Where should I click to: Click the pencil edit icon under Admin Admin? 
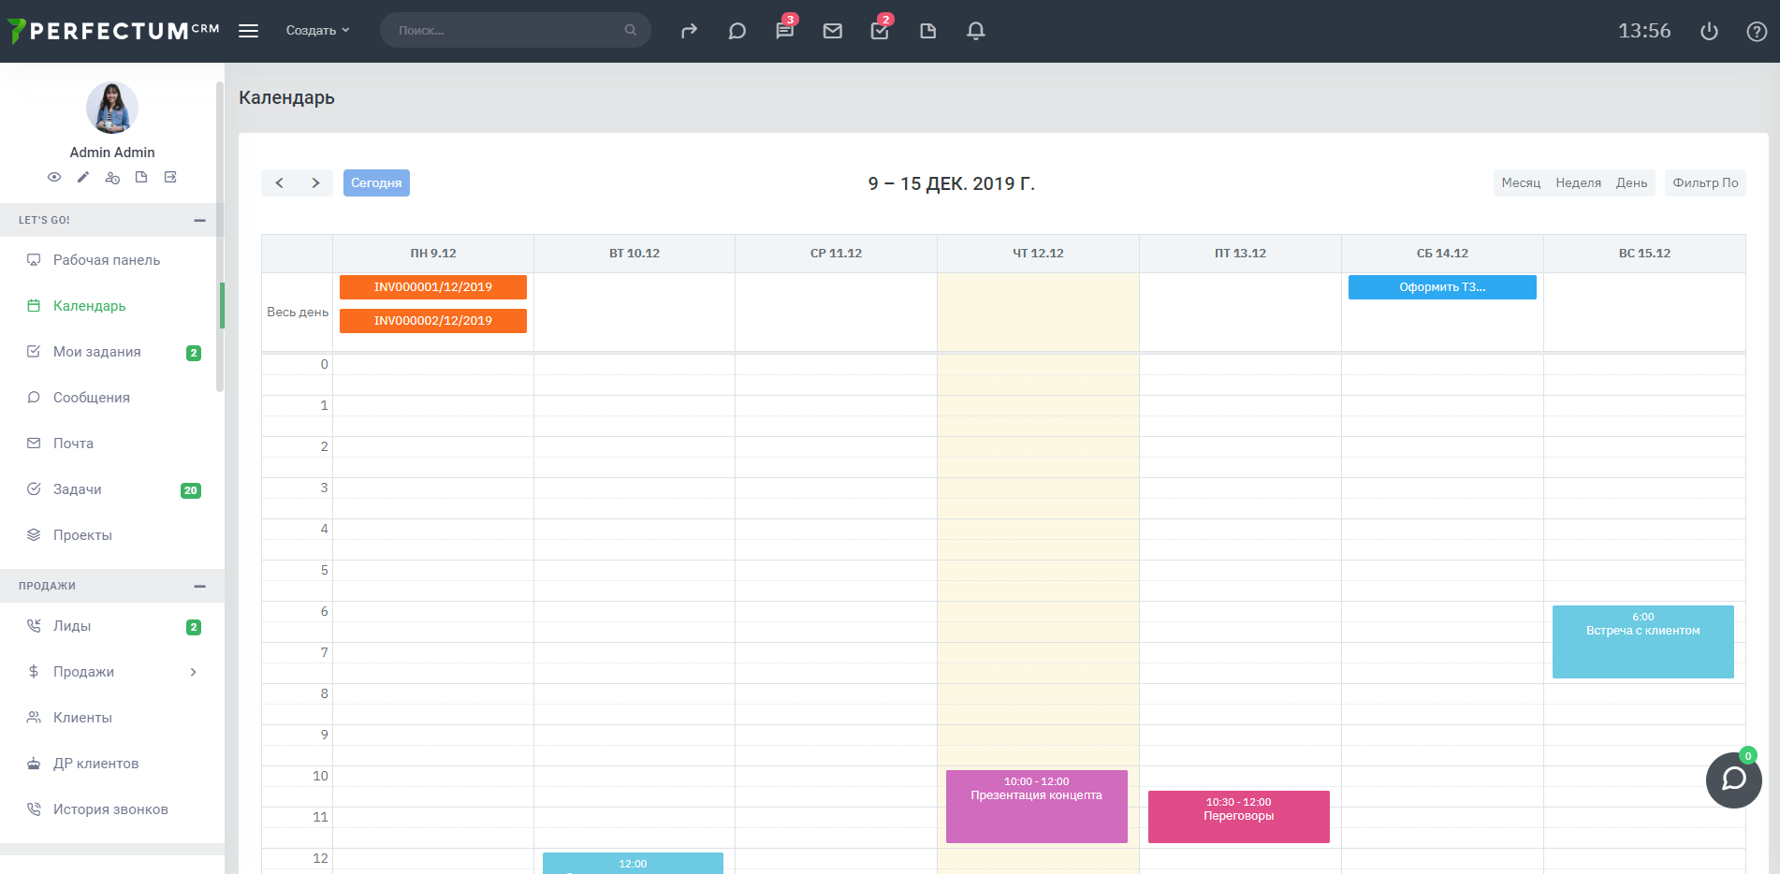[83, 177]
